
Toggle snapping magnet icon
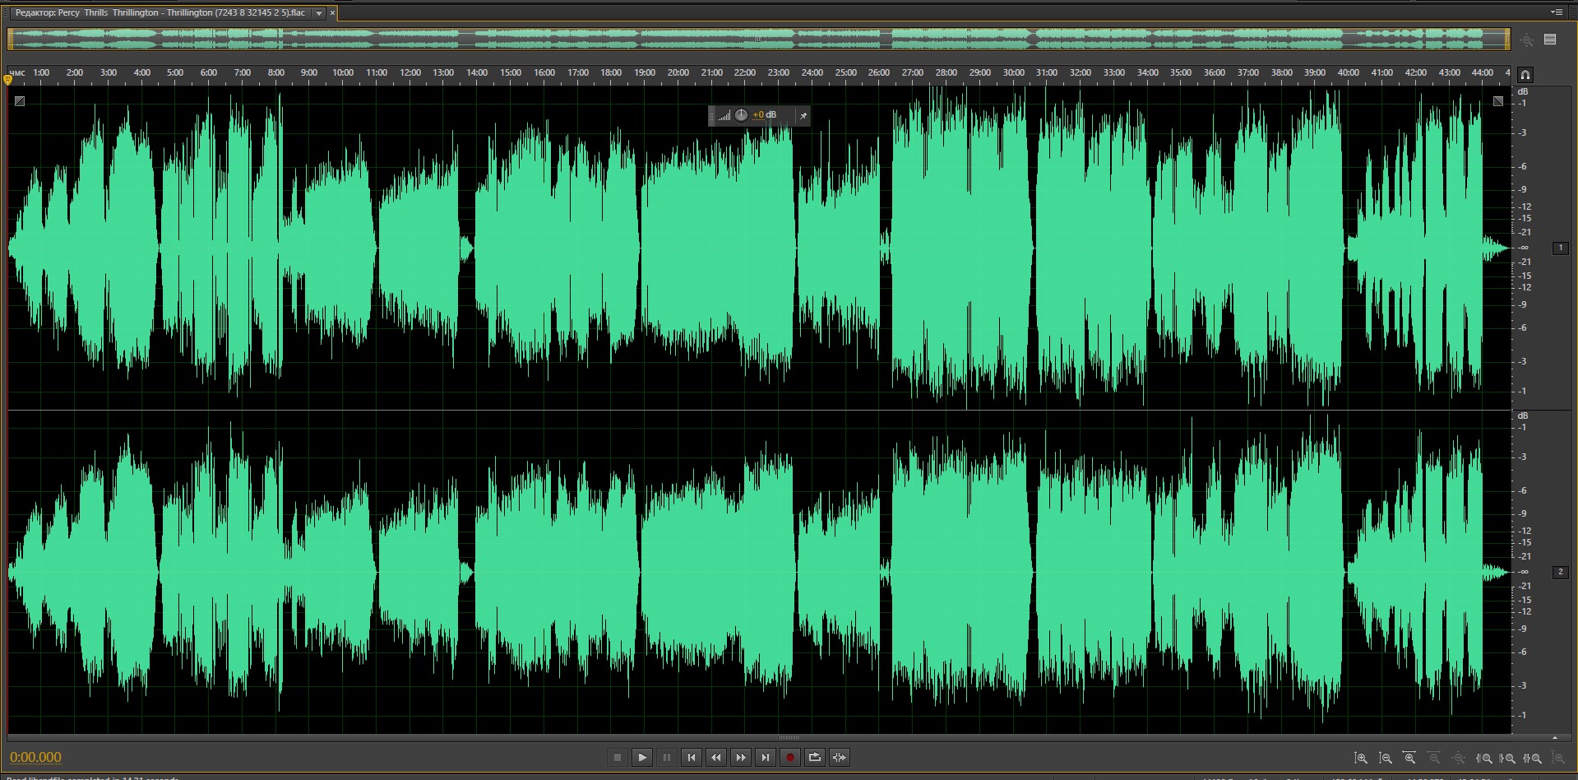[1525, 74]
